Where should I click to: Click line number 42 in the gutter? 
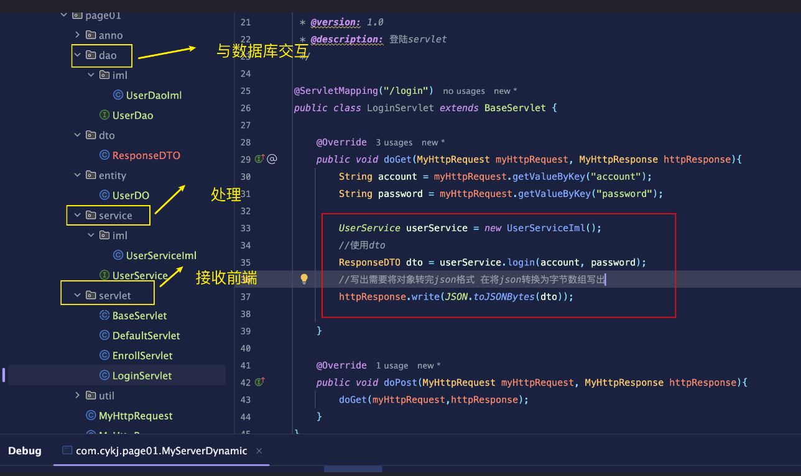click(245, 382)
